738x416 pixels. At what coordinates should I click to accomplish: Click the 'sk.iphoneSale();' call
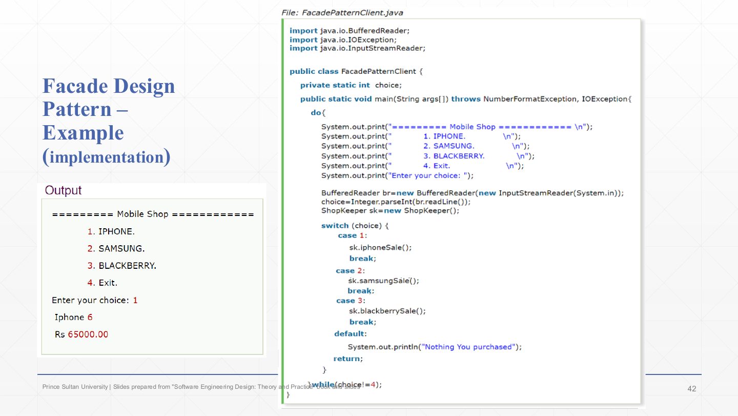point(380,247)
